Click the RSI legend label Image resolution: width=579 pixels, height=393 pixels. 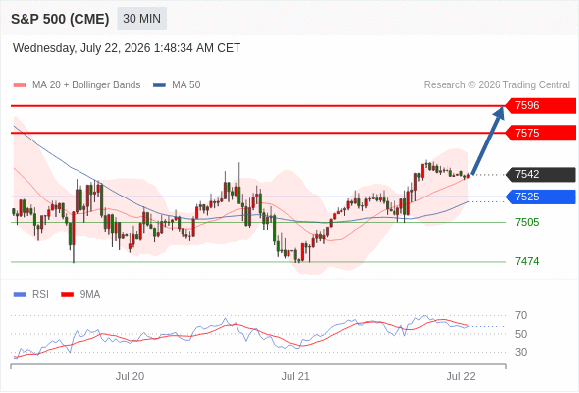40,295
